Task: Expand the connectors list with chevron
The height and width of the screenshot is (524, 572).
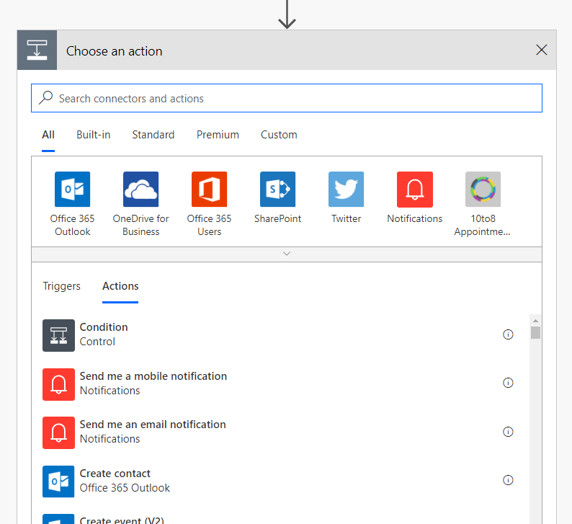Action: tap(287, 254)
